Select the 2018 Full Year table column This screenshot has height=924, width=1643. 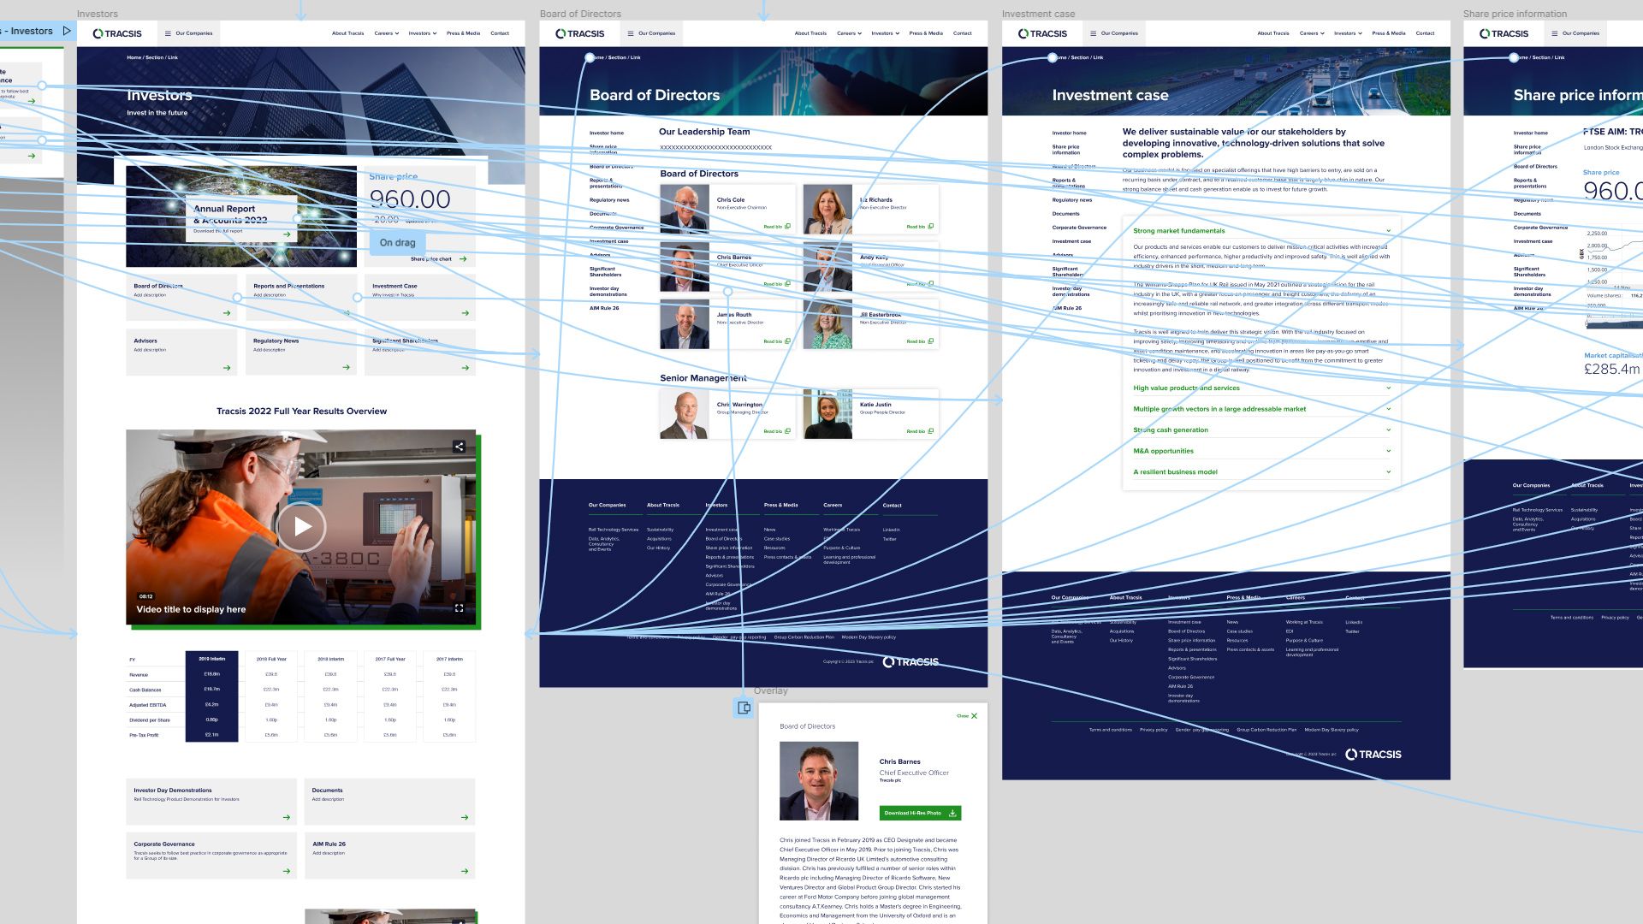coord(271,659)
